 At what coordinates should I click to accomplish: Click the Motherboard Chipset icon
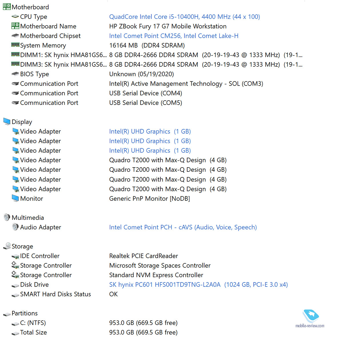point(15,36)
